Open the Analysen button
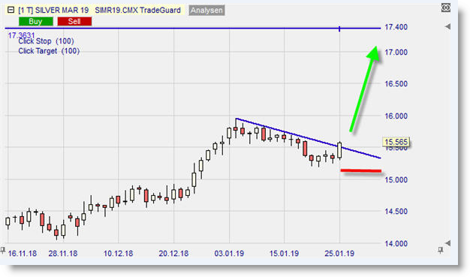Image resolution: width=470 pixels, height=277 pixels. [206, 11]
